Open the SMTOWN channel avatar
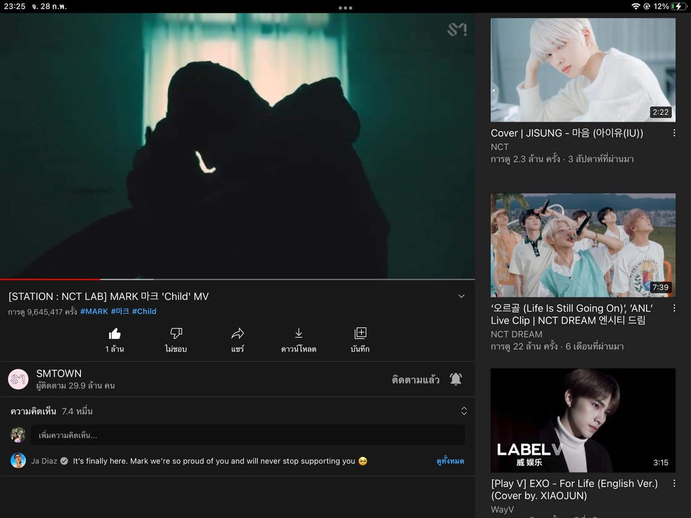The height and width of the screenshot is (518, 691). pos(18,379)
